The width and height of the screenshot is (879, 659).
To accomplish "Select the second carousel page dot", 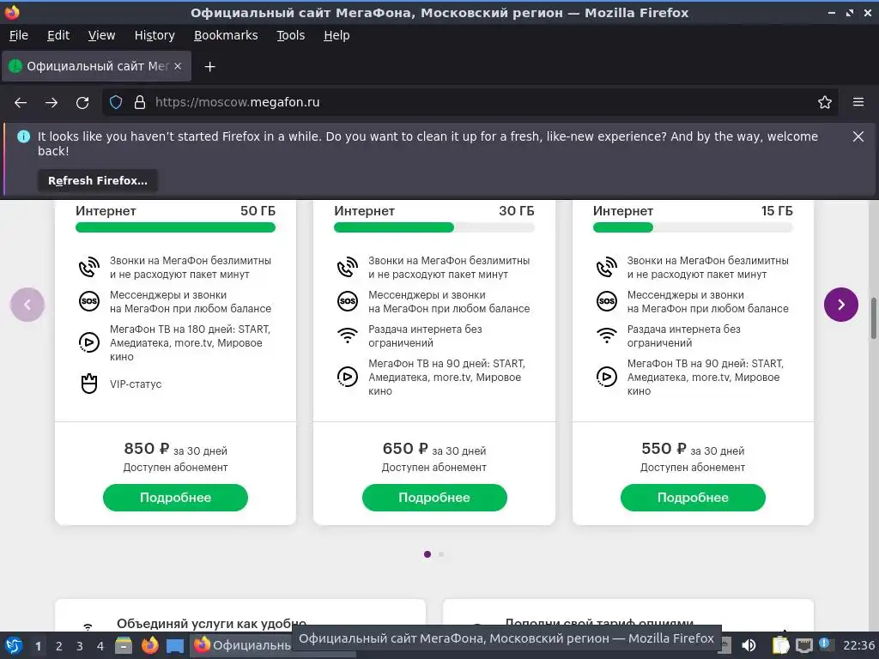I will click(x=441, y=554).
